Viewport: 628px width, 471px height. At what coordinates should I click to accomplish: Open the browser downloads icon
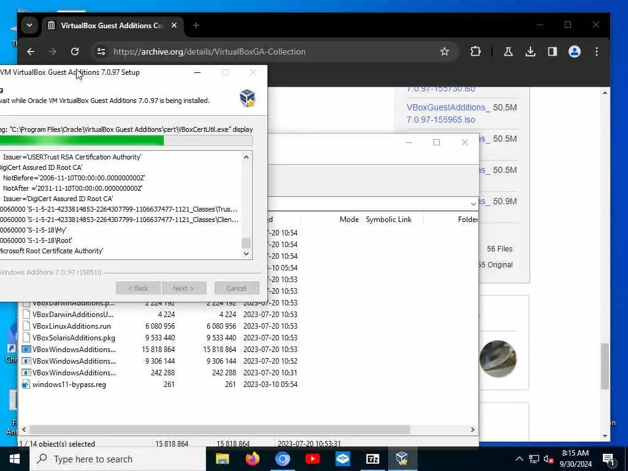pos(530,52)
